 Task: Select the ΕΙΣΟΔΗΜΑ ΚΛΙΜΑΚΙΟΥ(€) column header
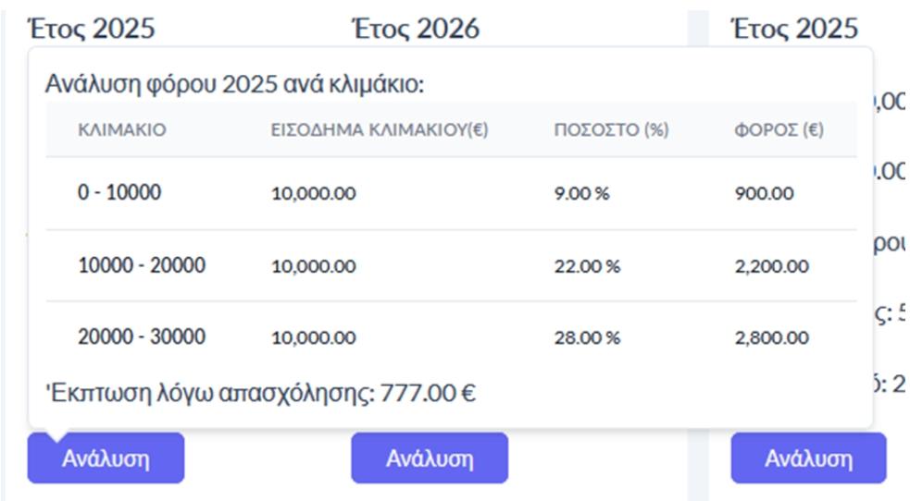click(380, 130)
